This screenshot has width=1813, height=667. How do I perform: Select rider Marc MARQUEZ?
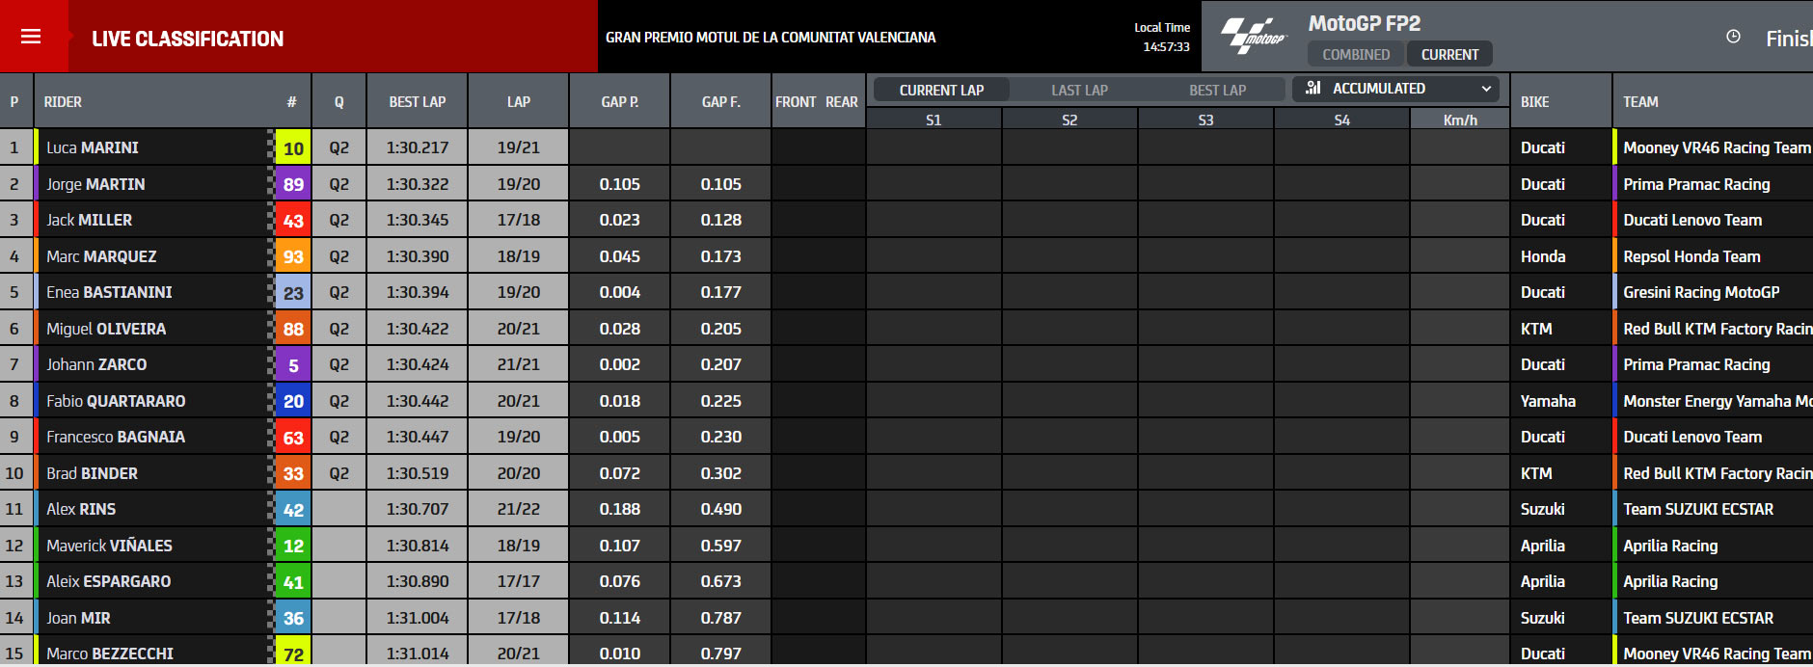point(101,256)
